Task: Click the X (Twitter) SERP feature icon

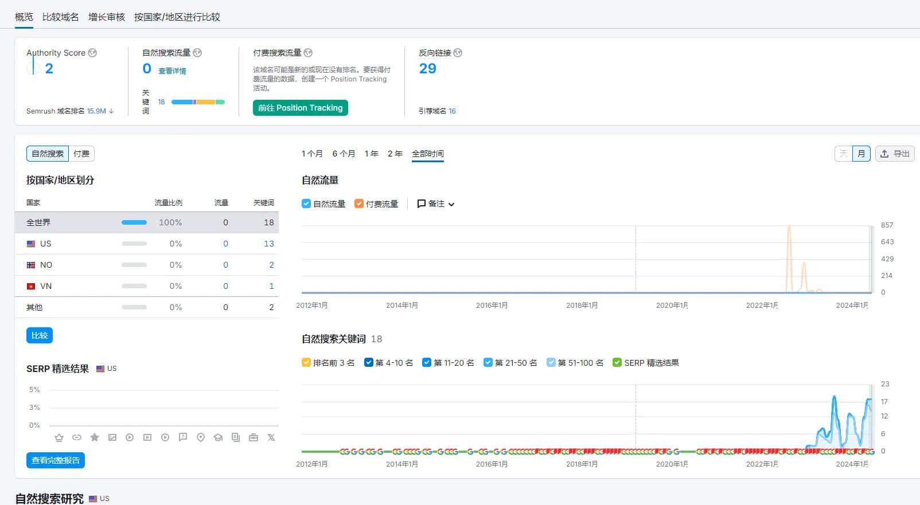Action: tap(271, 437)
